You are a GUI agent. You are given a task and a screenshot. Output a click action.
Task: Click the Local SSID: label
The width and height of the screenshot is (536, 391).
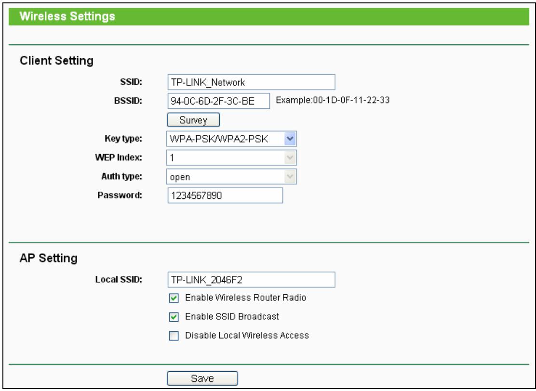click(x=119, y=280)
